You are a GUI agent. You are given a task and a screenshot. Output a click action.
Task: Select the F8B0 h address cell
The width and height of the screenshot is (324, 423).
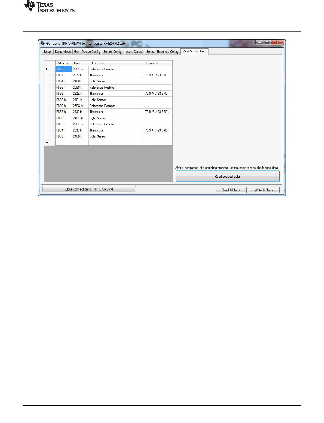point(64,69)
